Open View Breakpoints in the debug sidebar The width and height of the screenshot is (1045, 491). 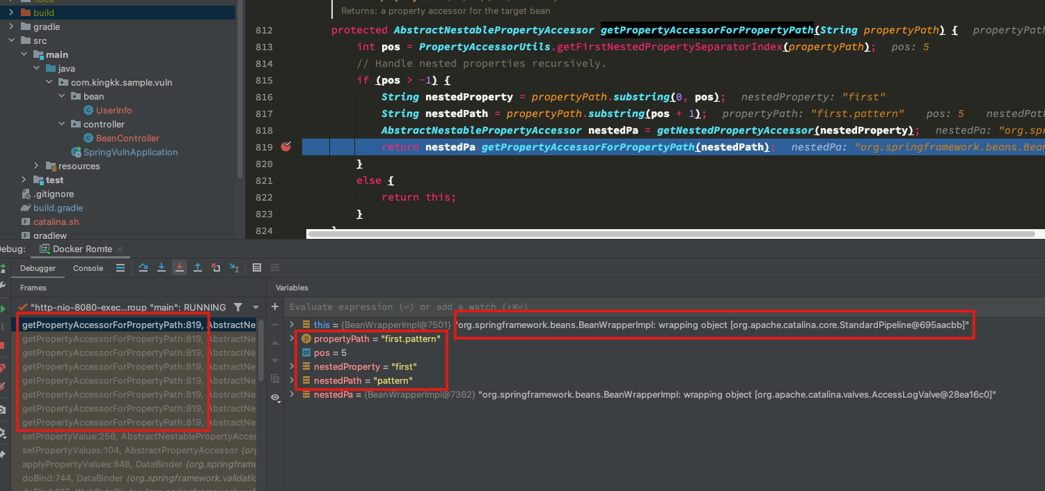[2, 367]
